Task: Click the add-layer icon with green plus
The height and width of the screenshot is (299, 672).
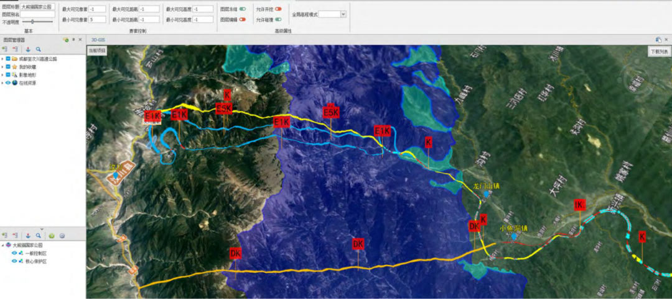Action: click(x=5, y=49)
